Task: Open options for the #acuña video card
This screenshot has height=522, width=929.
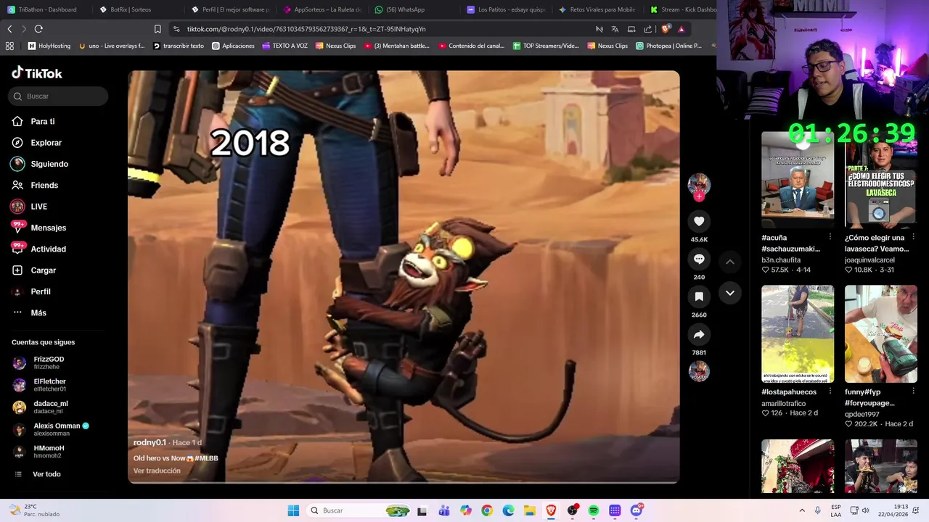Action: [x=830, y=237]
